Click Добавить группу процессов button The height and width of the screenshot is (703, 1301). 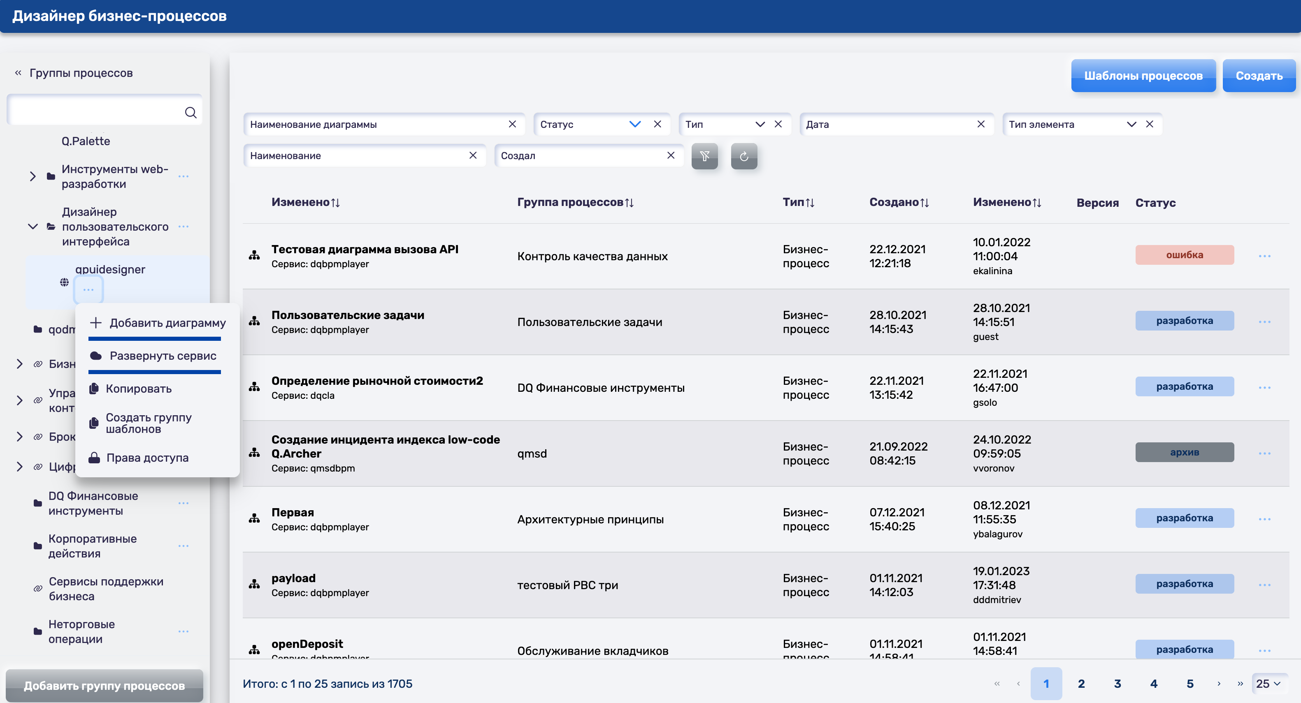(104, 685)
